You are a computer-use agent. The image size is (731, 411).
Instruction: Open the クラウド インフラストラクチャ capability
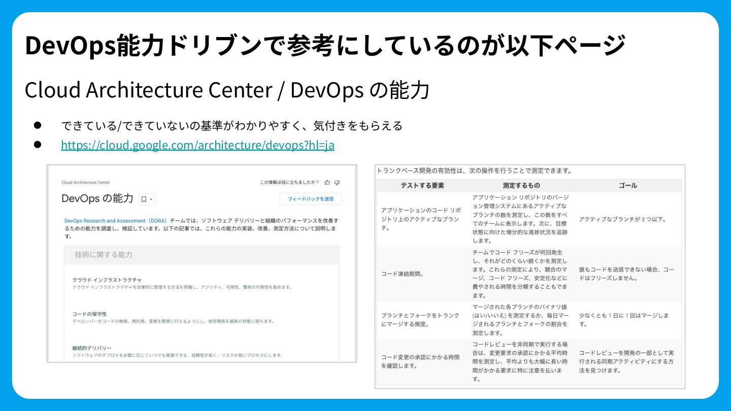pos(107,280)
